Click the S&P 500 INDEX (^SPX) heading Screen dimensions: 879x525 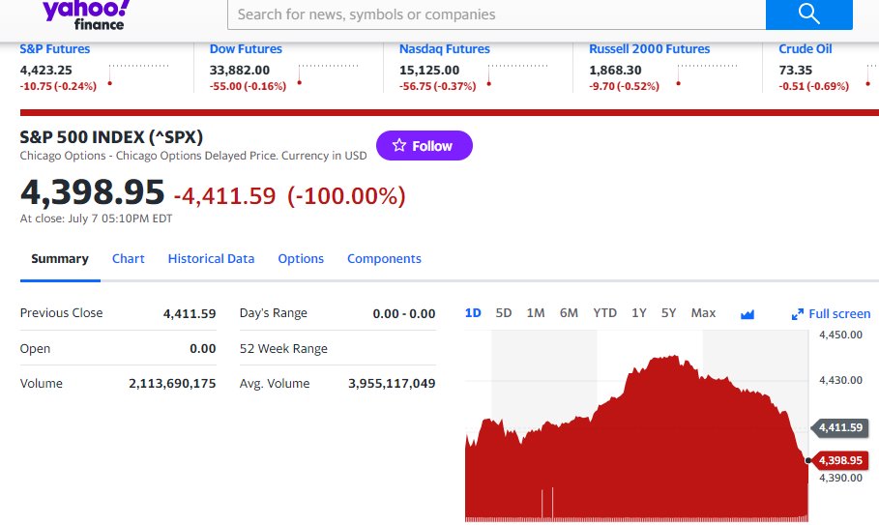[111, 137]
